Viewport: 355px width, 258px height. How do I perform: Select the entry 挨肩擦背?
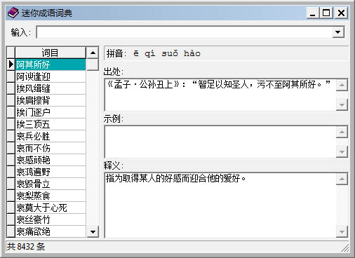pos(51,100)
